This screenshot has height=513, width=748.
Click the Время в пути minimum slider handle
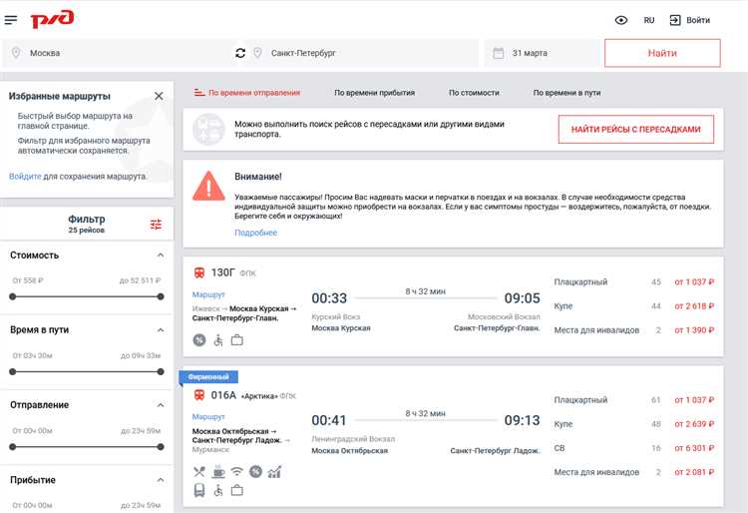click(13, 371)
